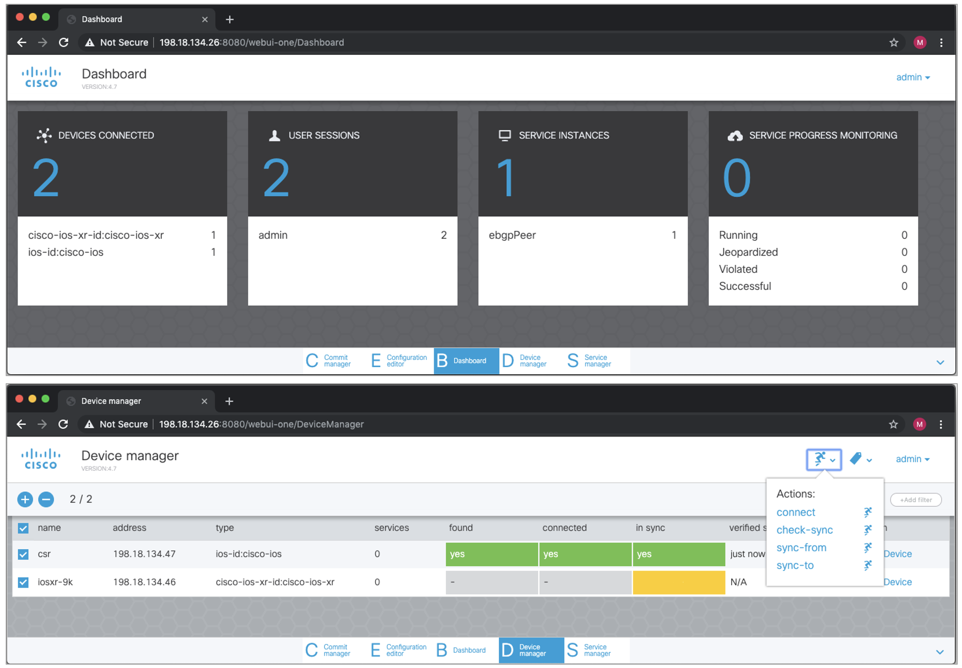This screenshot has width=962, height=668.
Task: Click ebgpPeer in Service Instances card
Action: pyautogui.click(x=512, y=235)
